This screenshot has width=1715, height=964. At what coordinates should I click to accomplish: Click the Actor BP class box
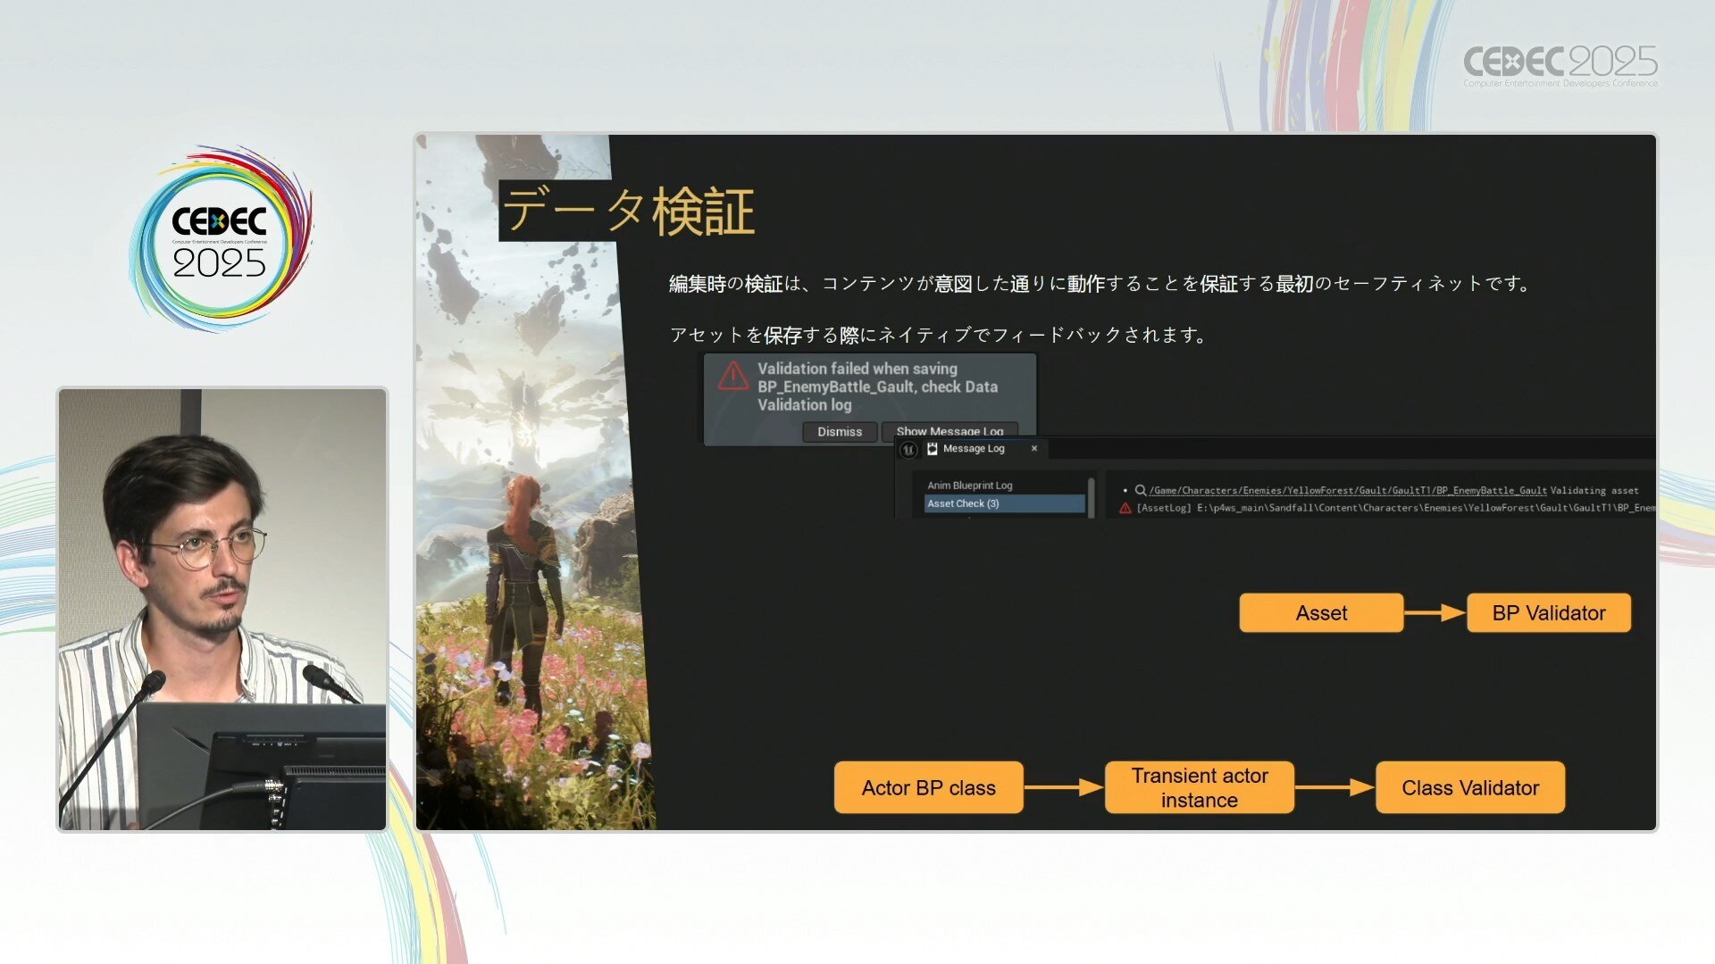(929, 787)
